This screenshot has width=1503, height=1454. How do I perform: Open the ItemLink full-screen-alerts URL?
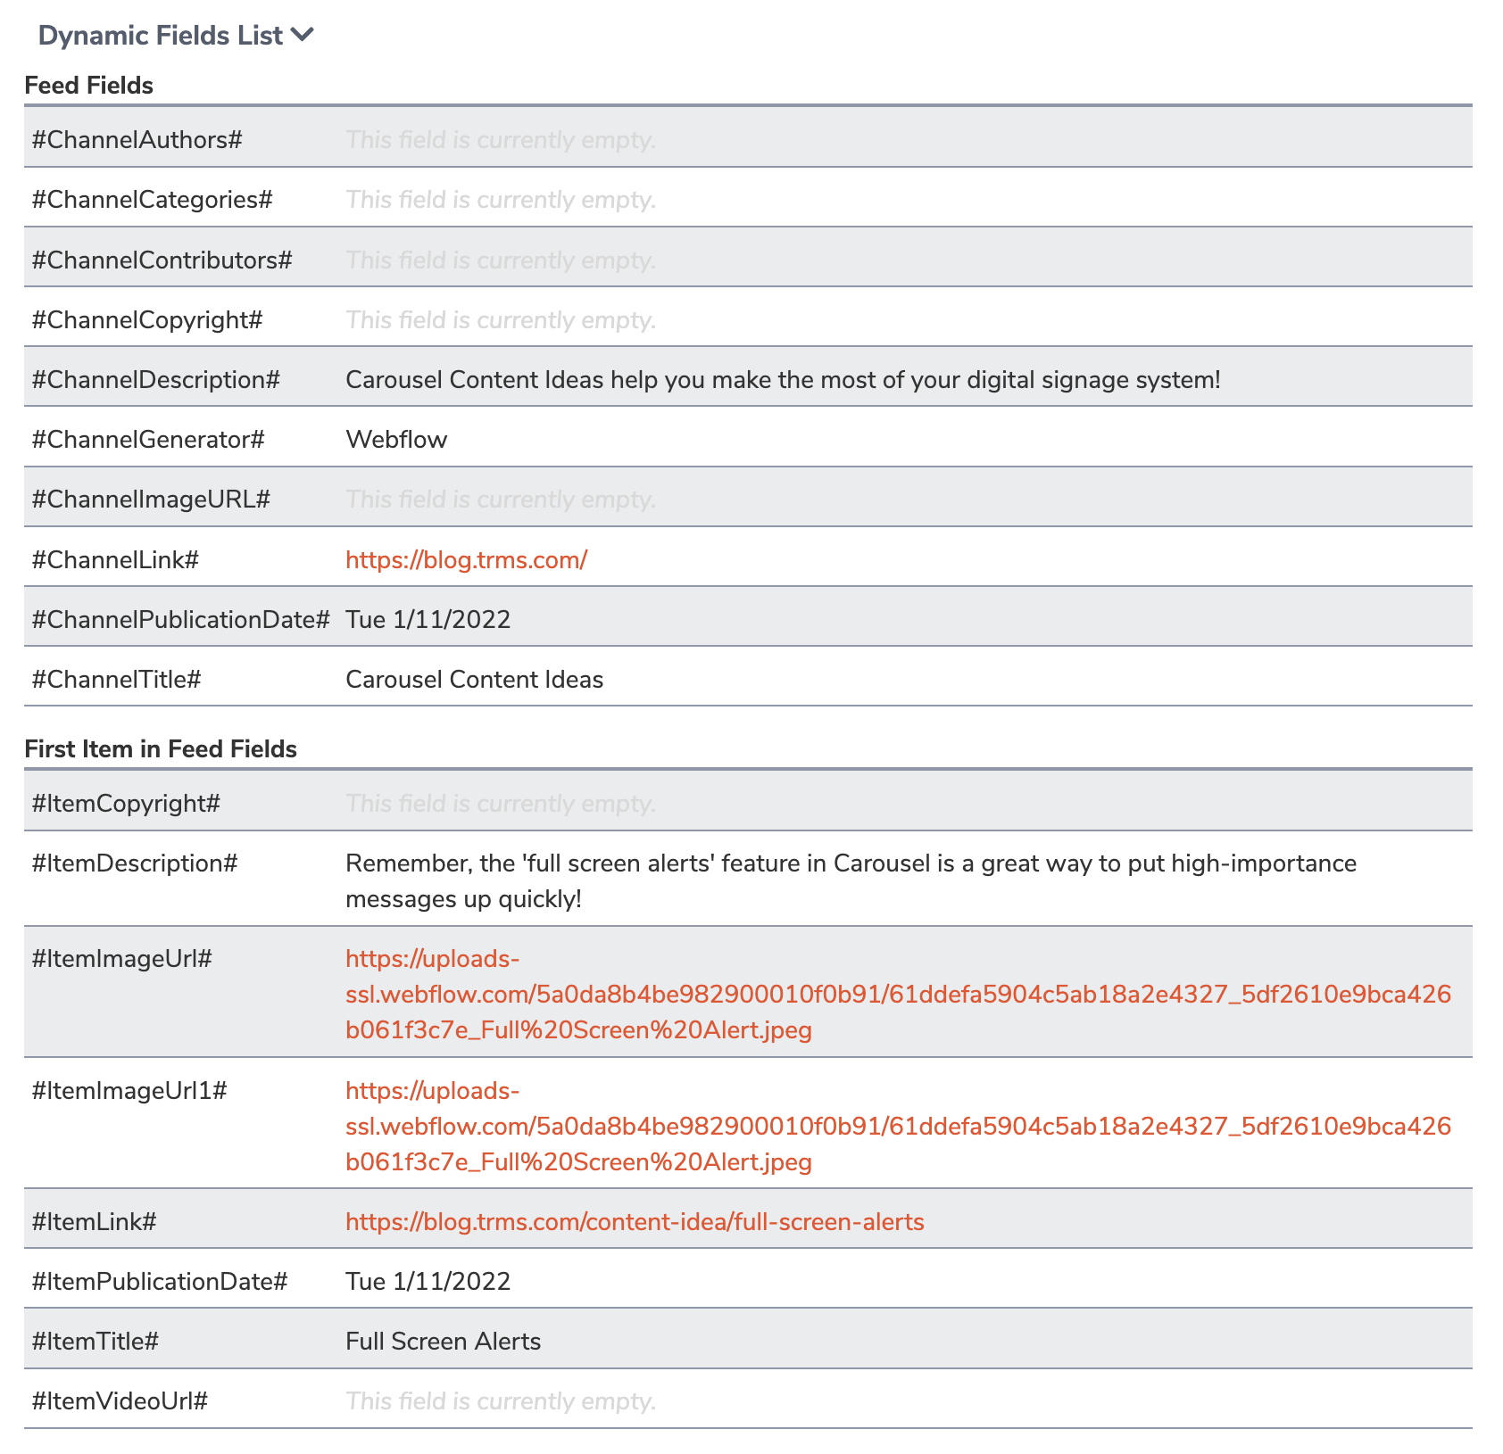(x=635, y=1222)
